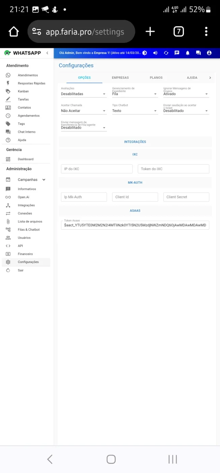Open Chat Interno

pyautogui.click(x=26, y=132)
